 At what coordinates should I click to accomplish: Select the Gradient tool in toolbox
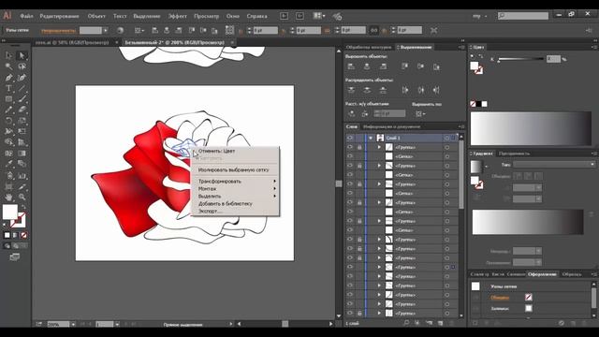pyautogui.click(x=22, y=154)
